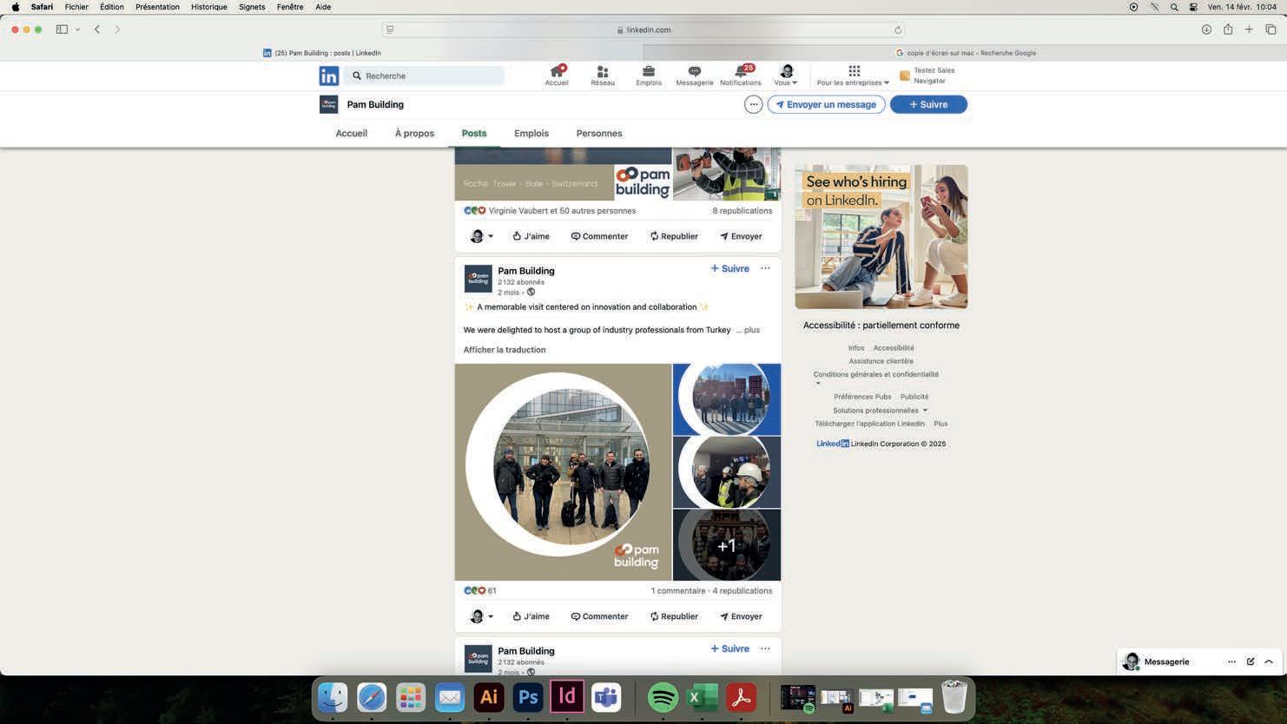Expand the Pour les entreprises menu

coord(853,76)
